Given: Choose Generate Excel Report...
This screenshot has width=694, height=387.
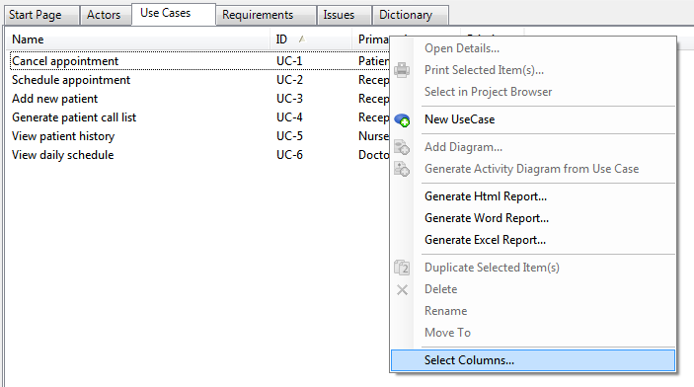Looking at the screenshot, I should pos(533,240).
